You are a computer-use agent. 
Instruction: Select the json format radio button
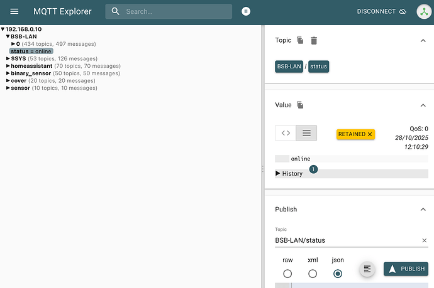pos(338,274)
